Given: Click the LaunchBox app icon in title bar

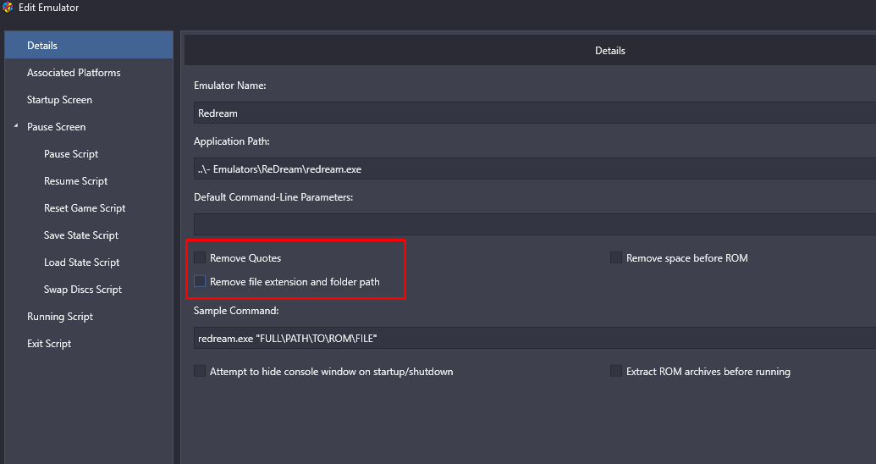Looking at the screenshot, I should 8,8.
